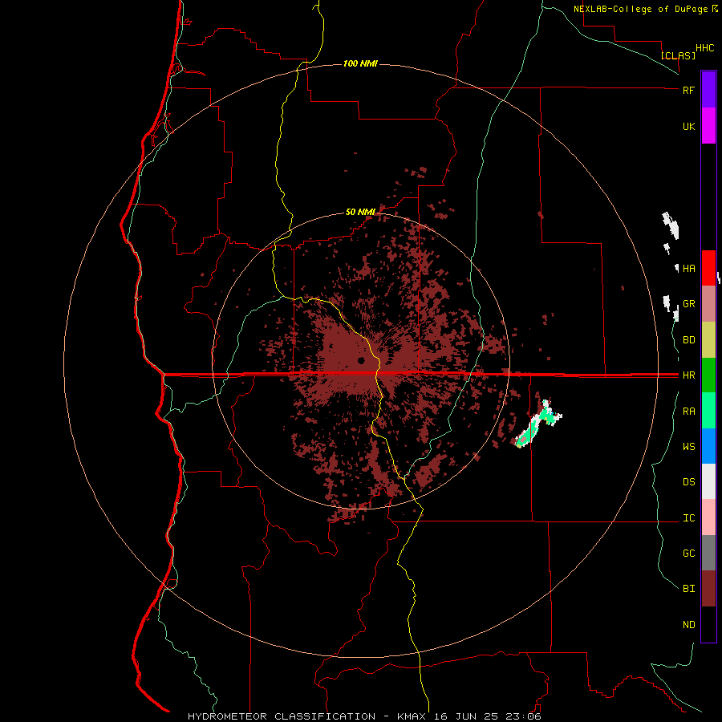Click the 'GC' legend label
722x722 pixels.
click(x=688, y=554)
